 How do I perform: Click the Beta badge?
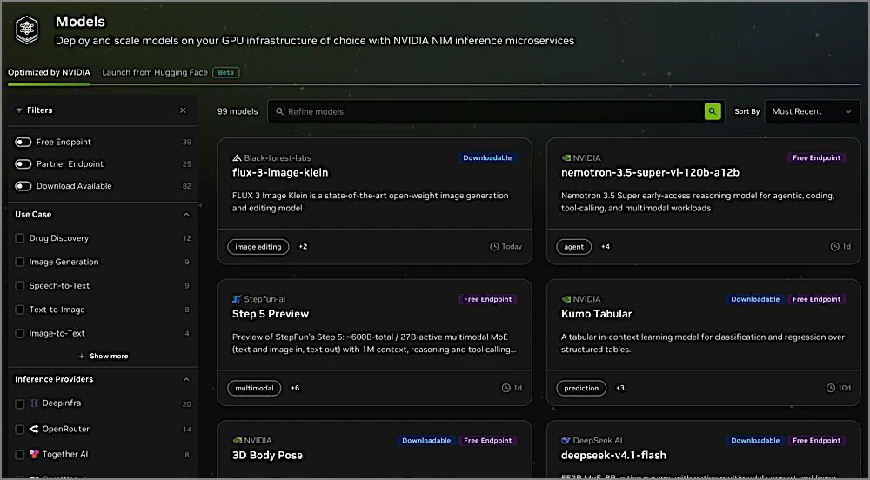click(x=226, y=73)
